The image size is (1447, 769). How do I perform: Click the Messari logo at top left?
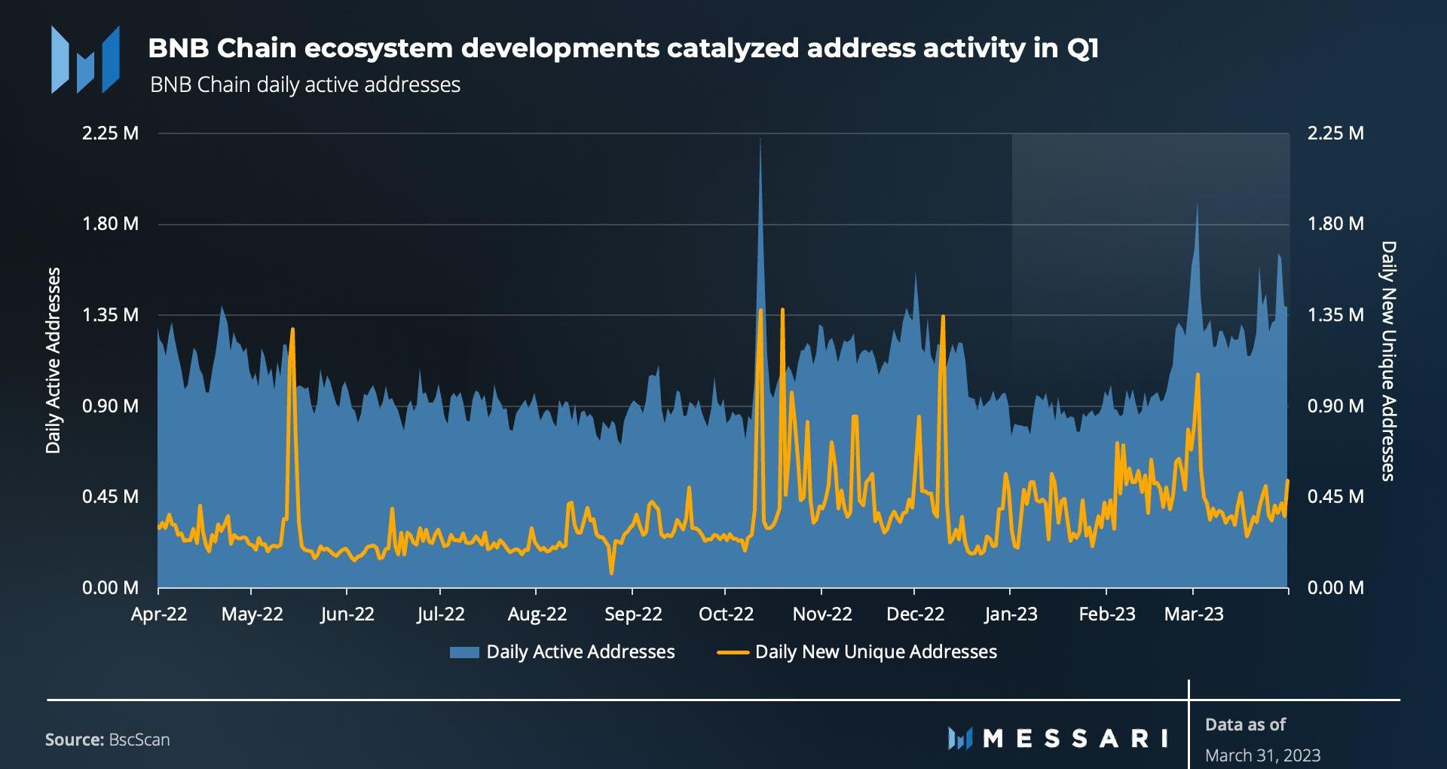point(85,60)
